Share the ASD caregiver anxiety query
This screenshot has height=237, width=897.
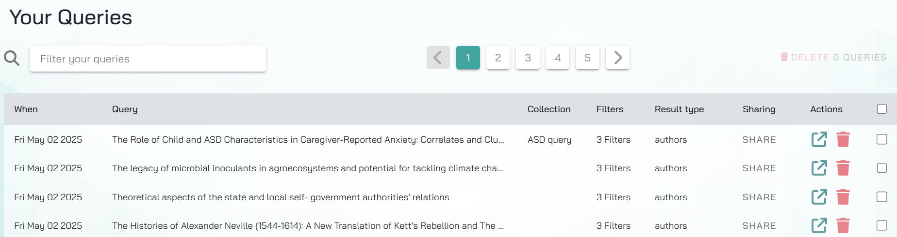(x=759, y=140)
